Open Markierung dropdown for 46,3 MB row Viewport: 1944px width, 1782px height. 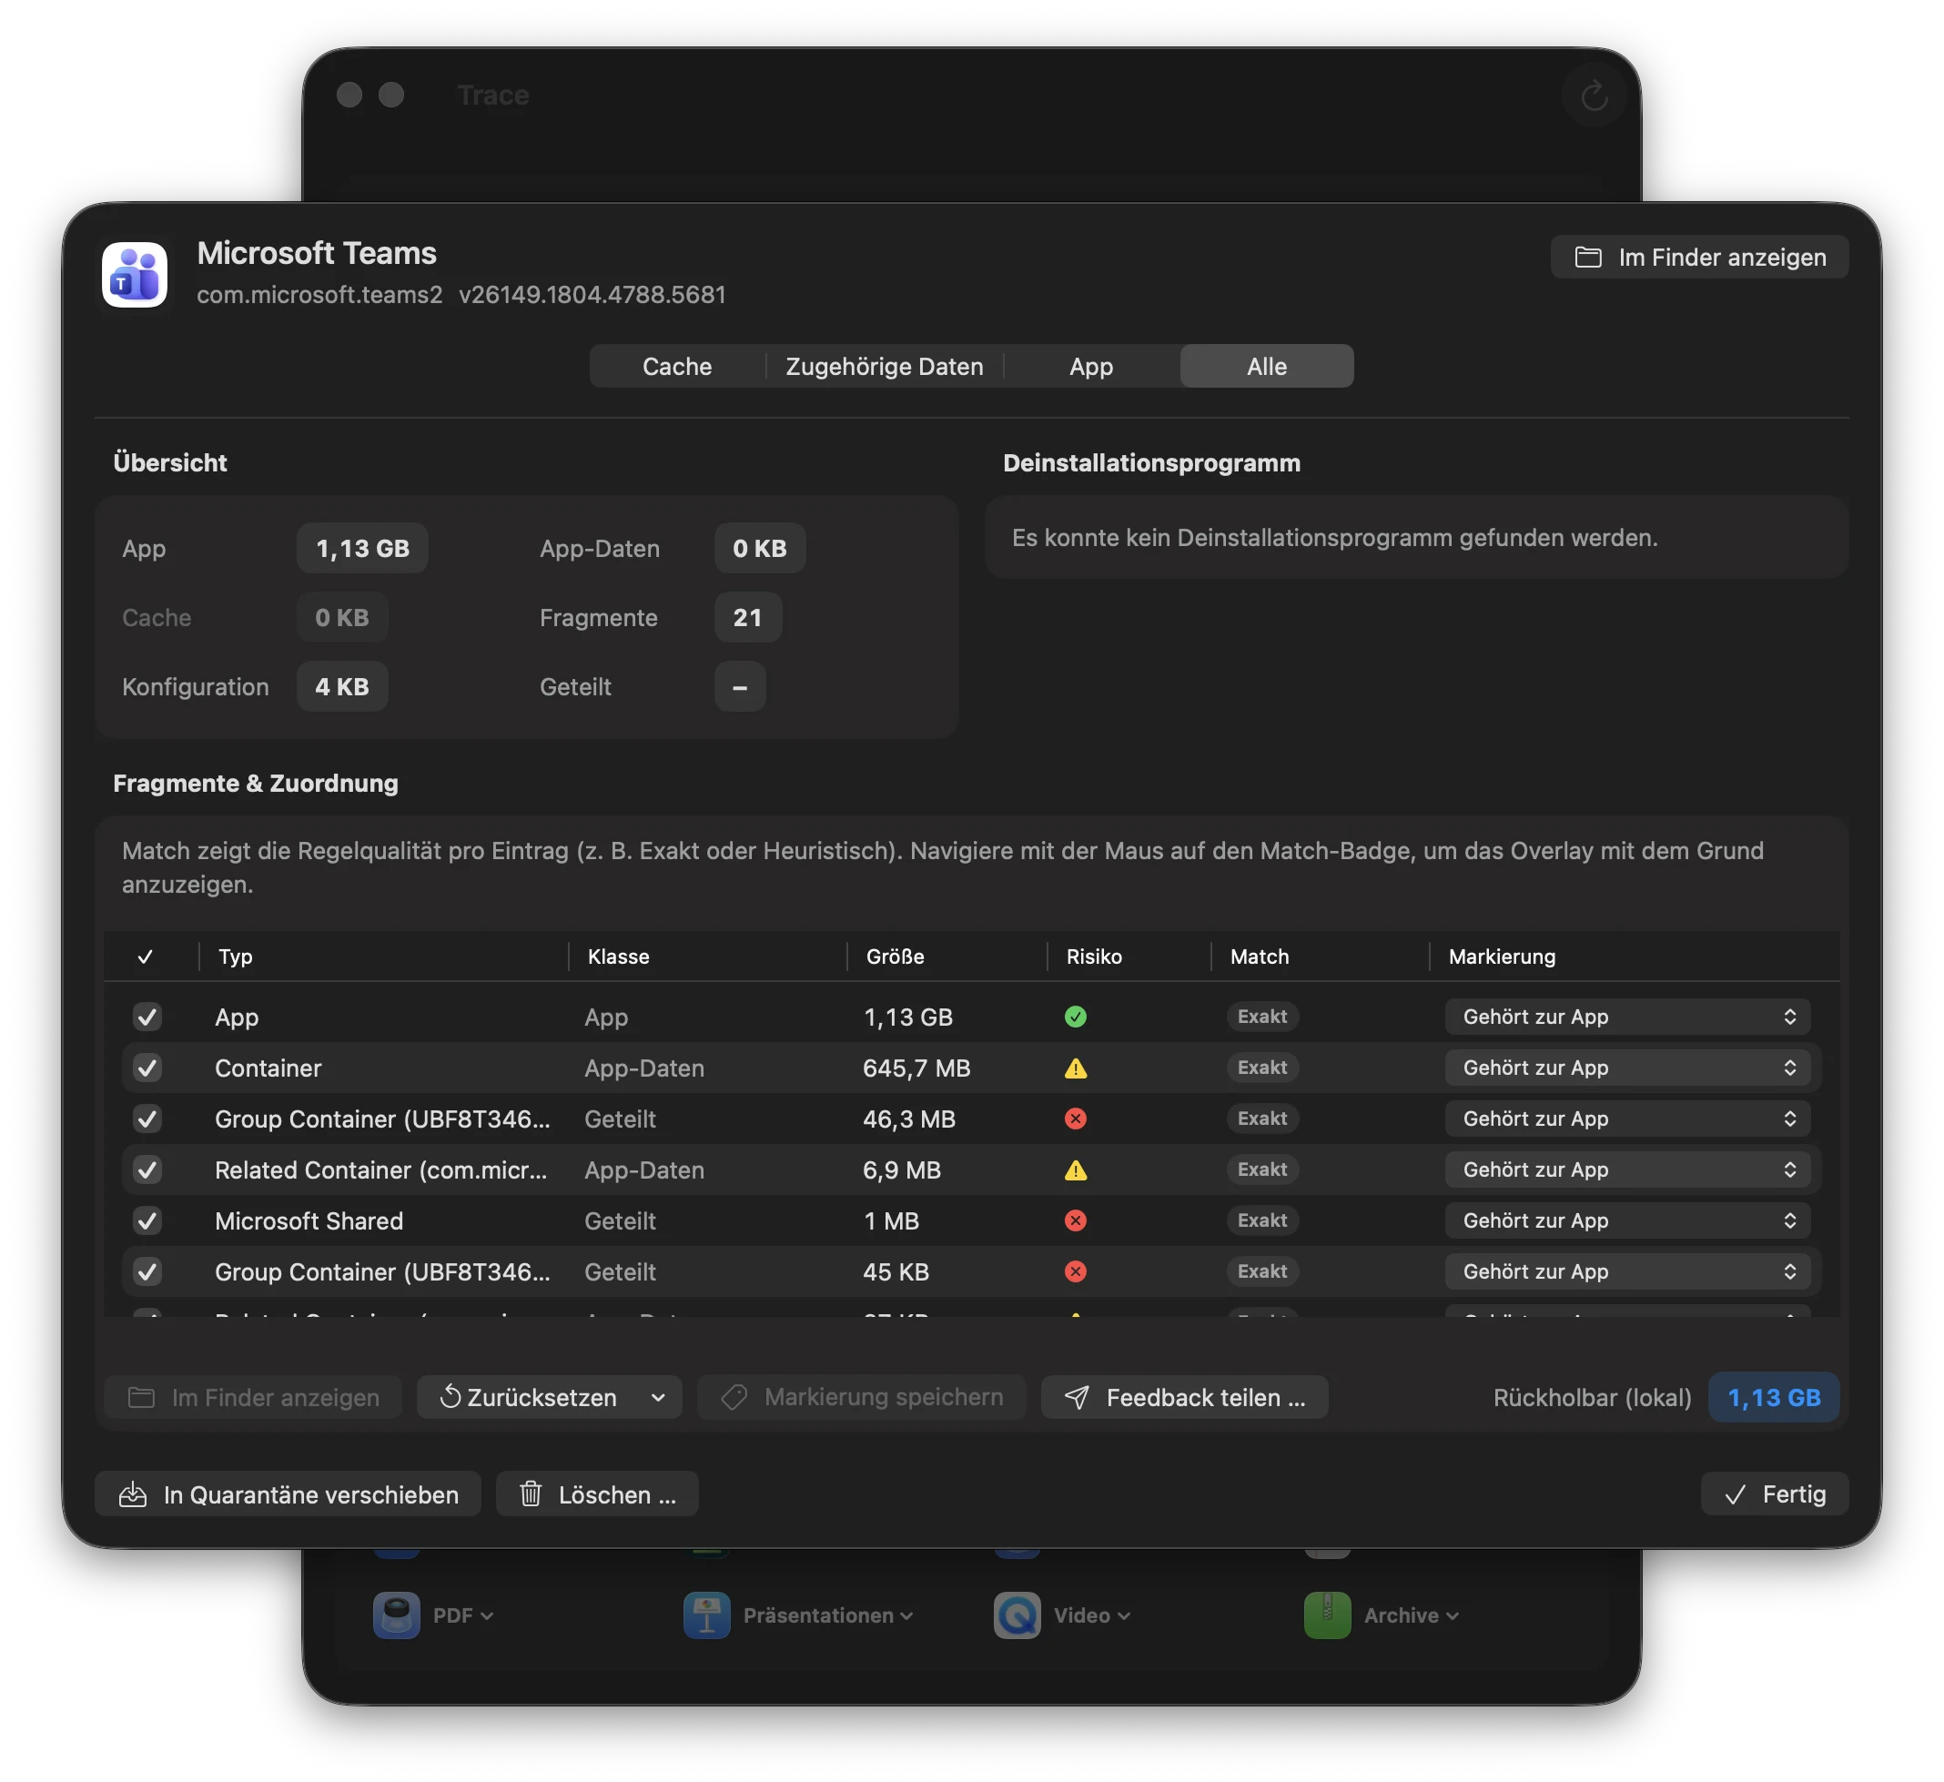pyautogui.click(x=1627, y=1119)
